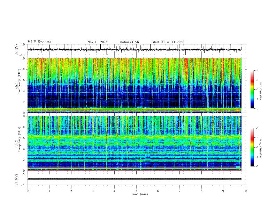Screen dimensions: 276x214
Task: Click the "1" minute tick label
Action: coord(49,191)
